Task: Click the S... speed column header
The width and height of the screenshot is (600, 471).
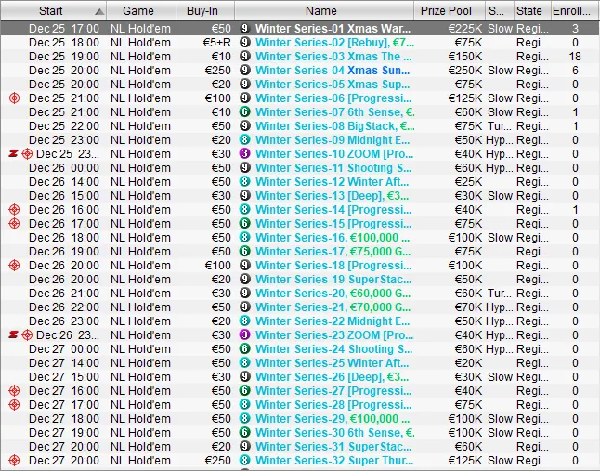Action: (500, 11)
